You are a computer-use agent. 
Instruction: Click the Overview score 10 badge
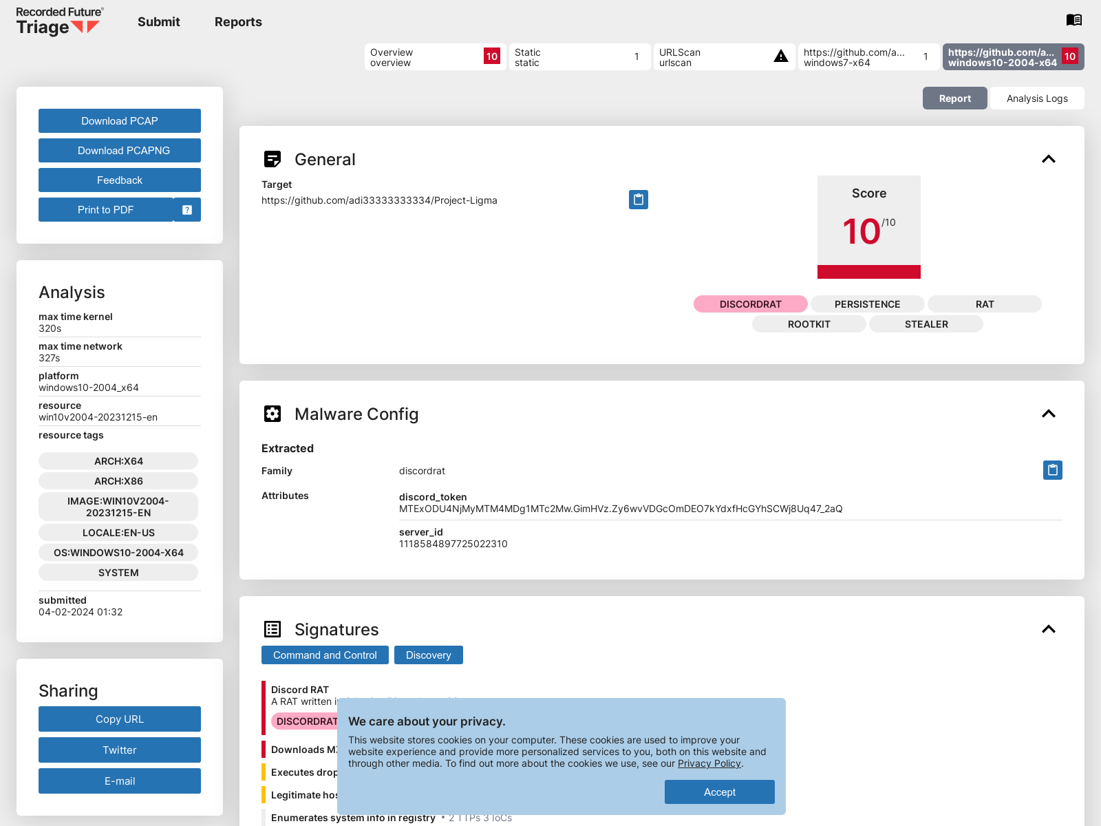[x=492, y=56]
